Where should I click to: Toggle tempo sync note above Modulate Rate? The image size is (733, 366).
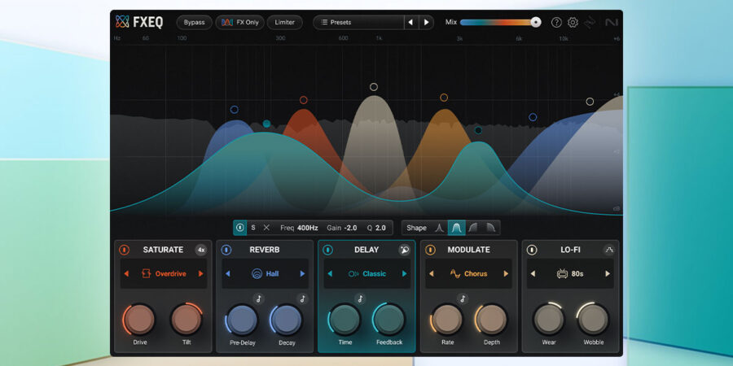point(463,298)
